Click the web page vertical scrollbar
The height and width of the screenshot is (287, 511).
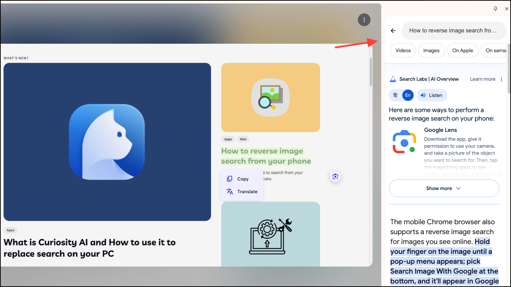(371, 72)
